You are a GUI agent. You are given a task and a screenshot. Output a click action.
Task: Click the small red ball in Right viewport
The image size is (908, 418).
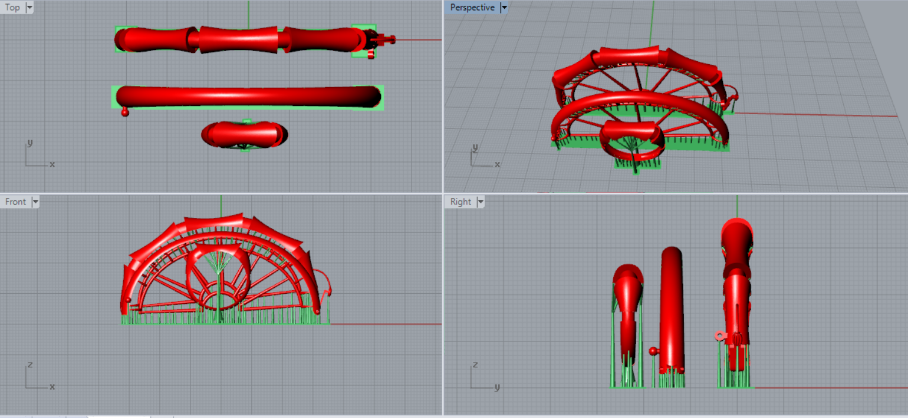tap(653, 351)
